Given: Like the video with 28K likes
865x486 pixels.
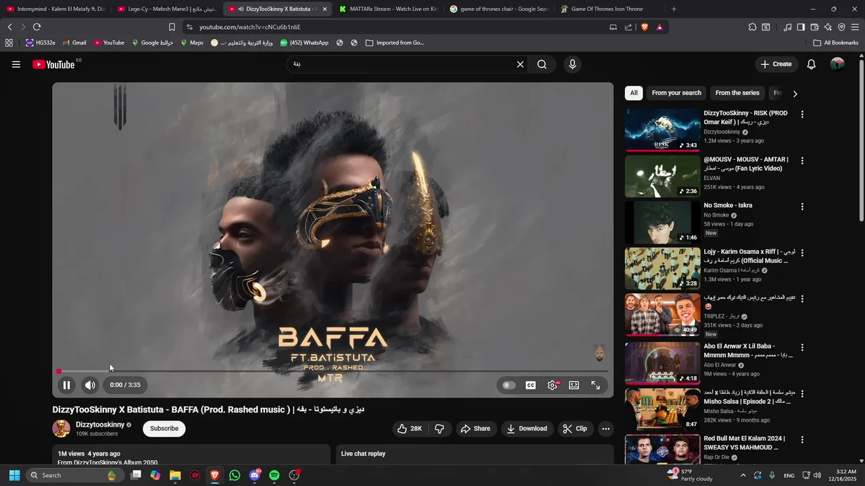Looking at the screenshot, I should click(x=410, y=429).
